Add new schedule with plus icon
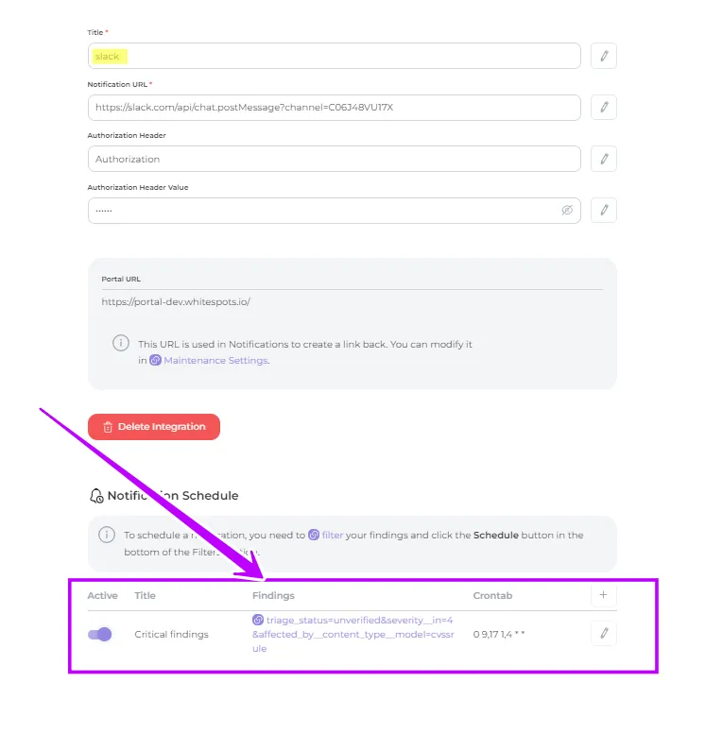 click(x=604, y=595)
